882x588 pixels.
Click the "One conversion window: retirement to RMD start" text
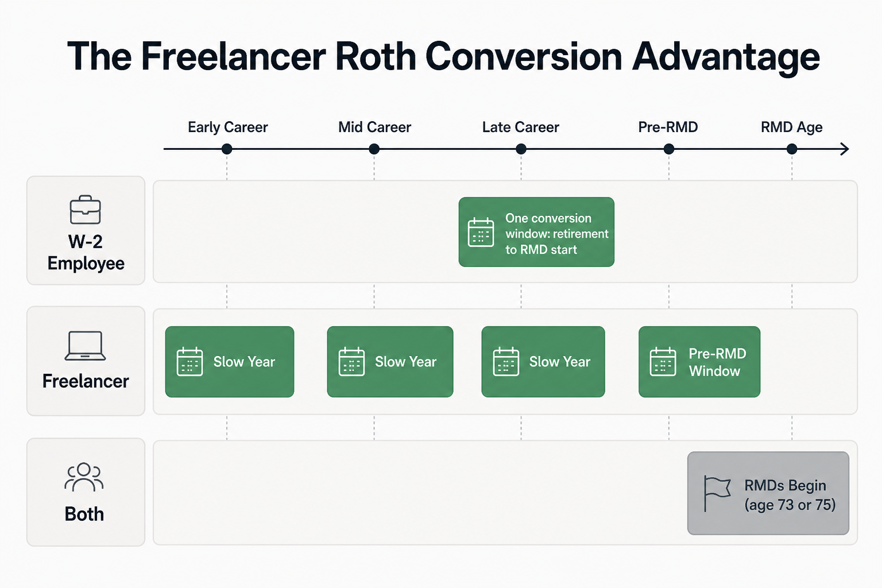[x=556, y=234]
